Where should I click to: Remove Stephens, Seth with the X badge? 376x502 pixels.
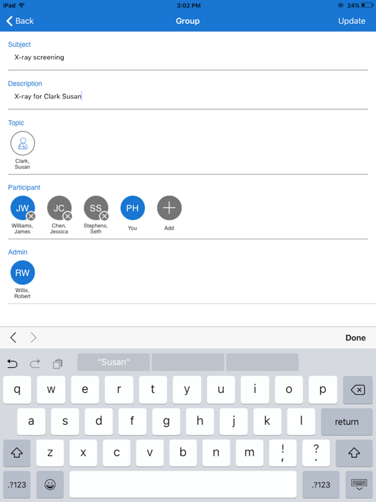[x=104, y=216]
